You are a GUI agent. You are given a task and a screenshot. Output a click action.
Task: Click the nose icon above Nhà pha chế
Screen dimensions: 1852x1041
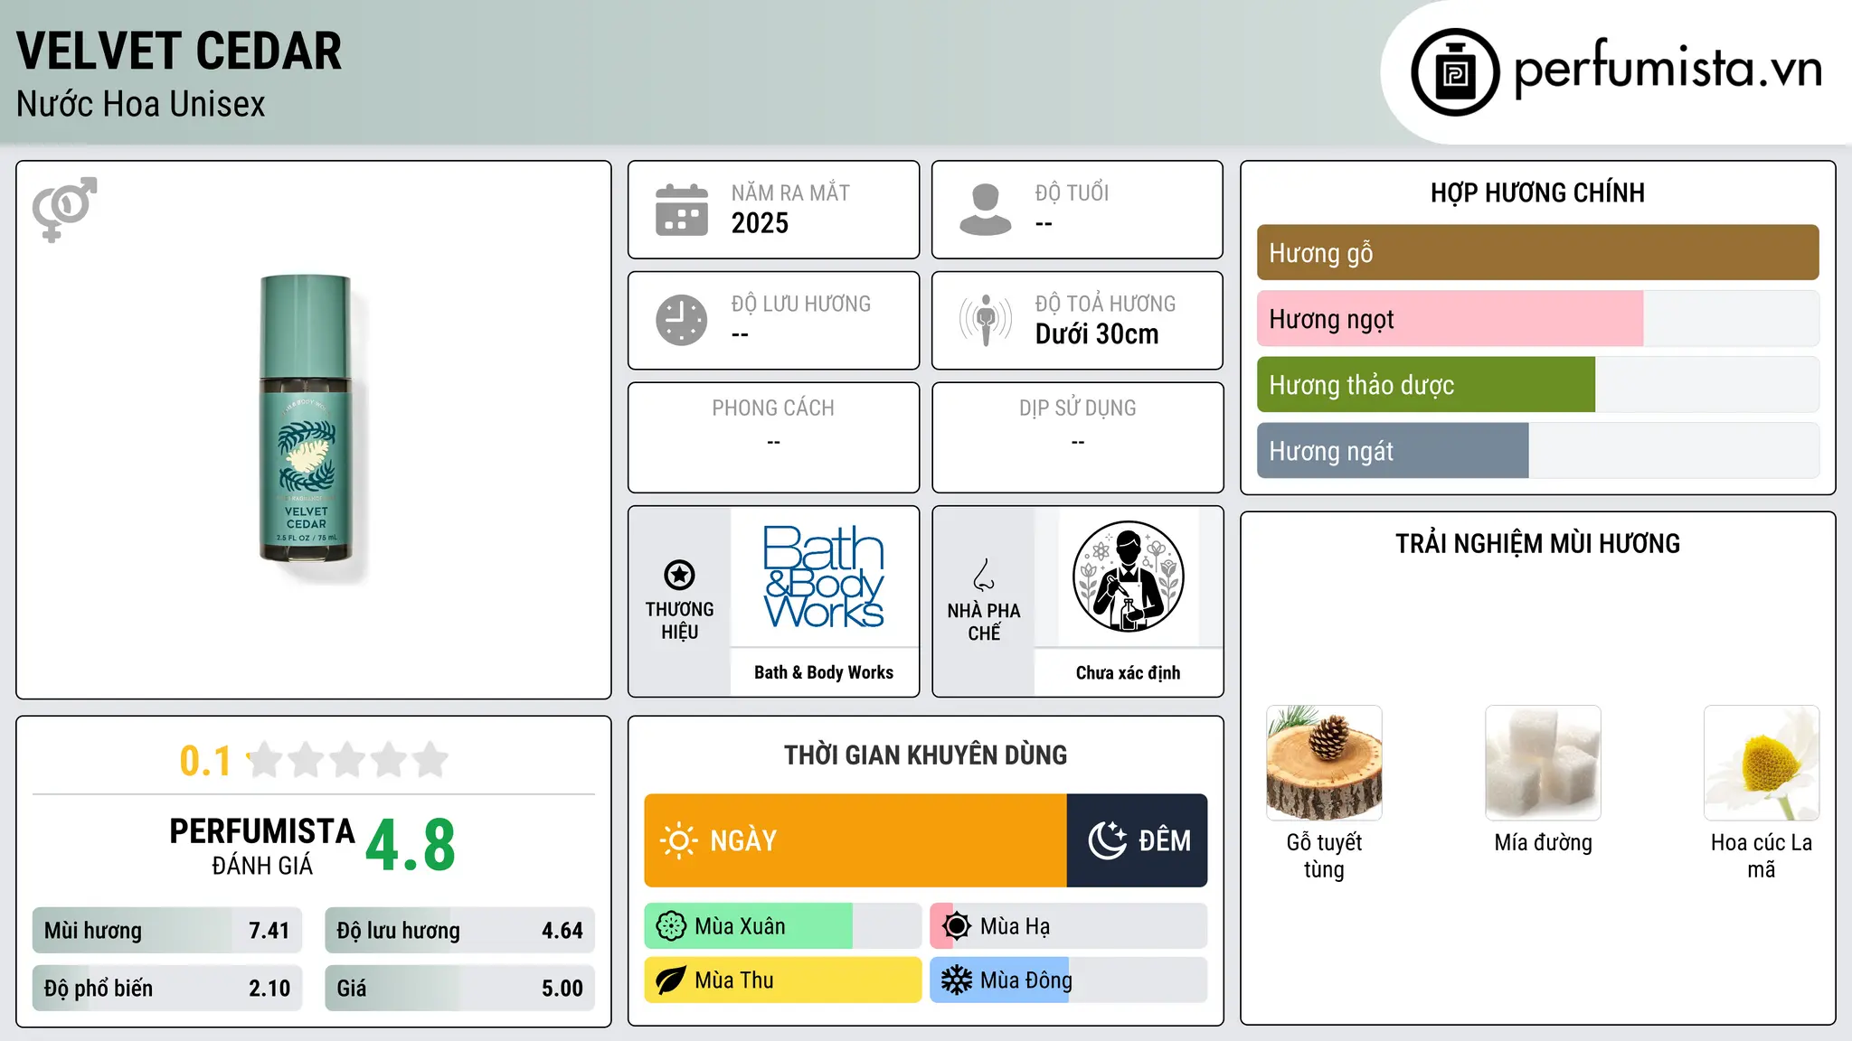[984, 575]
